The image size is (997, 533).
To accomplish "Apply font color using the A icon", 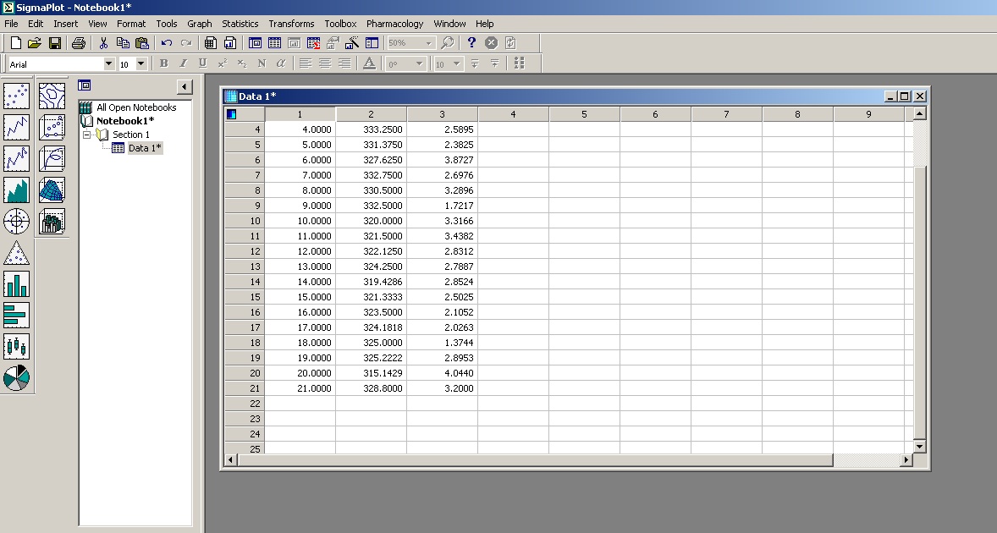I will [x=369, y=63].
